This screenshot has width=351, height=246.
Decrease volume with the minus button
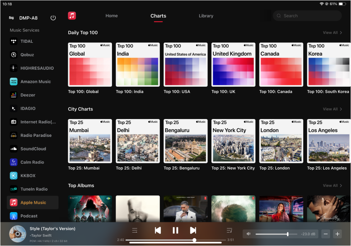(x=326, y=234)
